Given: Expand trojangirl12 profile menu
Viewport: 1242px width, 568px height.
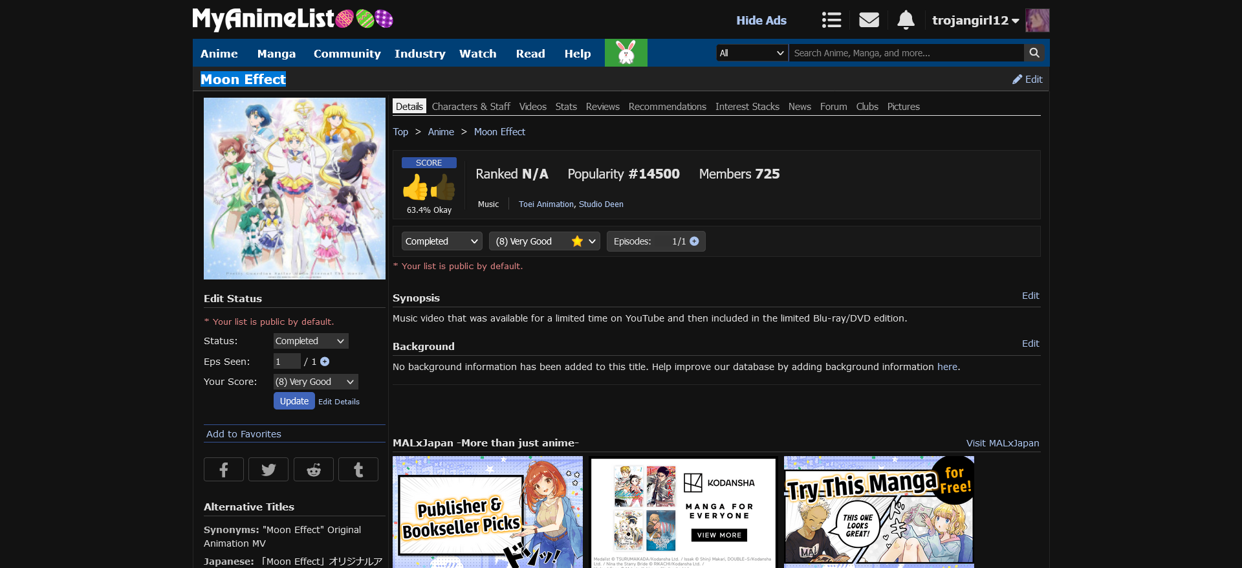Looking at the screenshot, I should (x=975, y=20).
